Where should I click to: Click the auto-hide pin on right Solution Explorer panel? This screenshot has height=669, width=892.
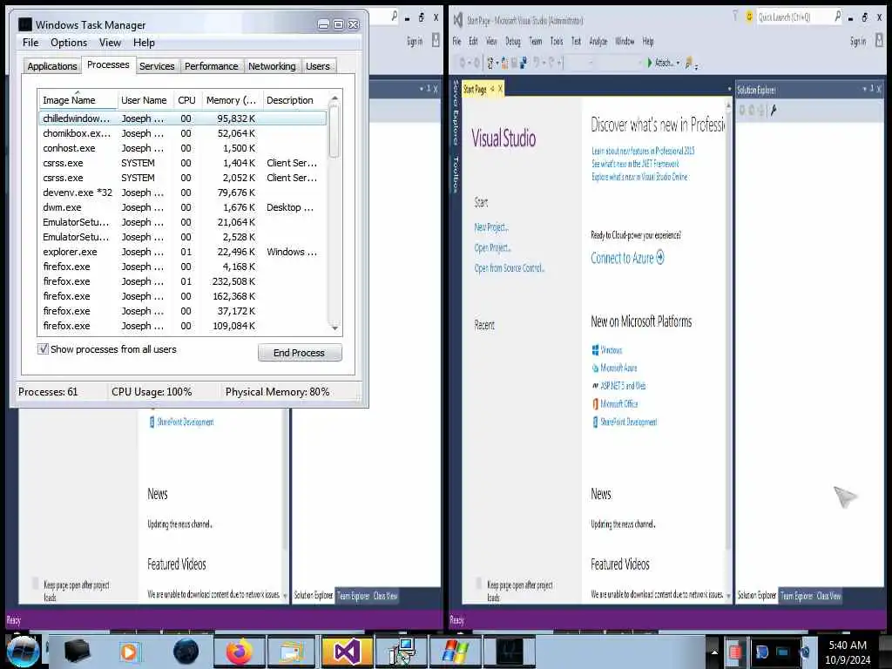(x=871, y=89)
